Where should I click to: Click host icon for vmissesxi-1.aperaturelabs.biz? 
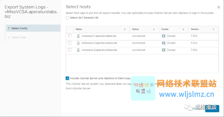coord(78,36)
